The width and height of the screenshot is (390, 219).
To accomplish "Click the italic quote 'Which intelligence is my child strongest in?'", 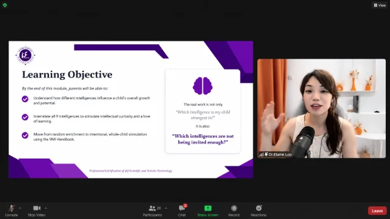I will (203, 115).
